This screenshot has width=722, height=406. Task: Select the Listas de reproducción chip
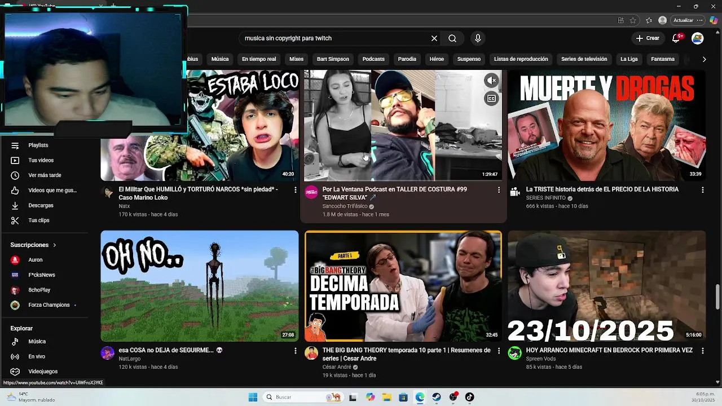coord(521,59)
